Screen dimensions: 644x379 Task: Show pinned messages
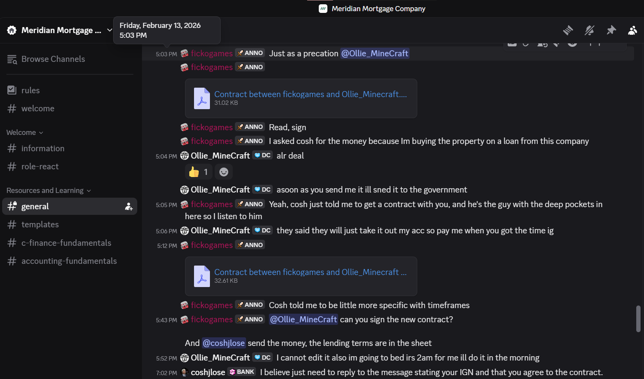pyautogui.click(x=611, y=31)
